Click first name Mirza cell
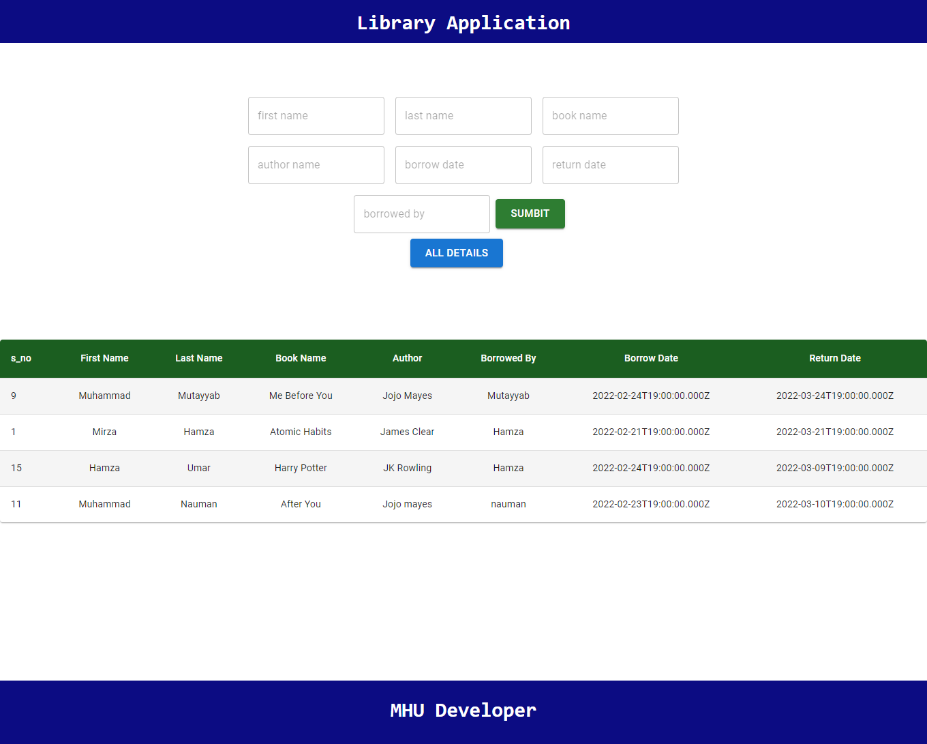Image resolution: width=927 pixels, height=744 pixels. (104, 432)
